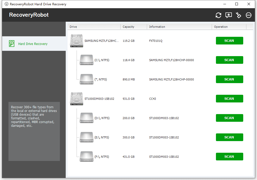Select the (D:\, NTFS) partition row
This screenshot has width=257, height=180.
[x=102, y=118]
